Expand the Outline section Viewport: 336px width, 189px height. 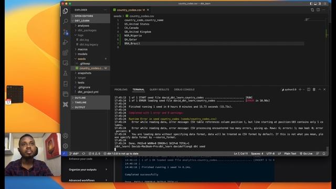coord(90,98)
